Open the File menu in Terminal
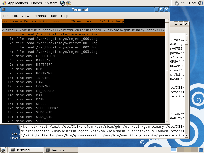The width and height of the screenshot is (204, 153). click(6, 16)
